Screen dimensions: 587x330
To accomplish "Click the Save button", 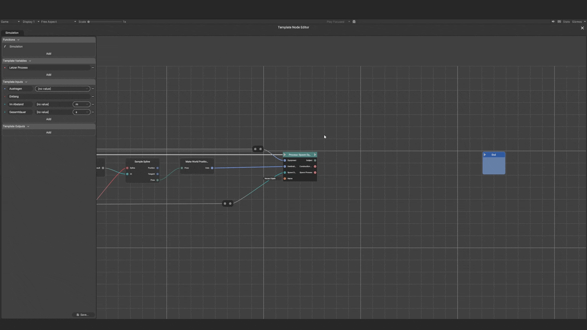I will tap(83, 315).
